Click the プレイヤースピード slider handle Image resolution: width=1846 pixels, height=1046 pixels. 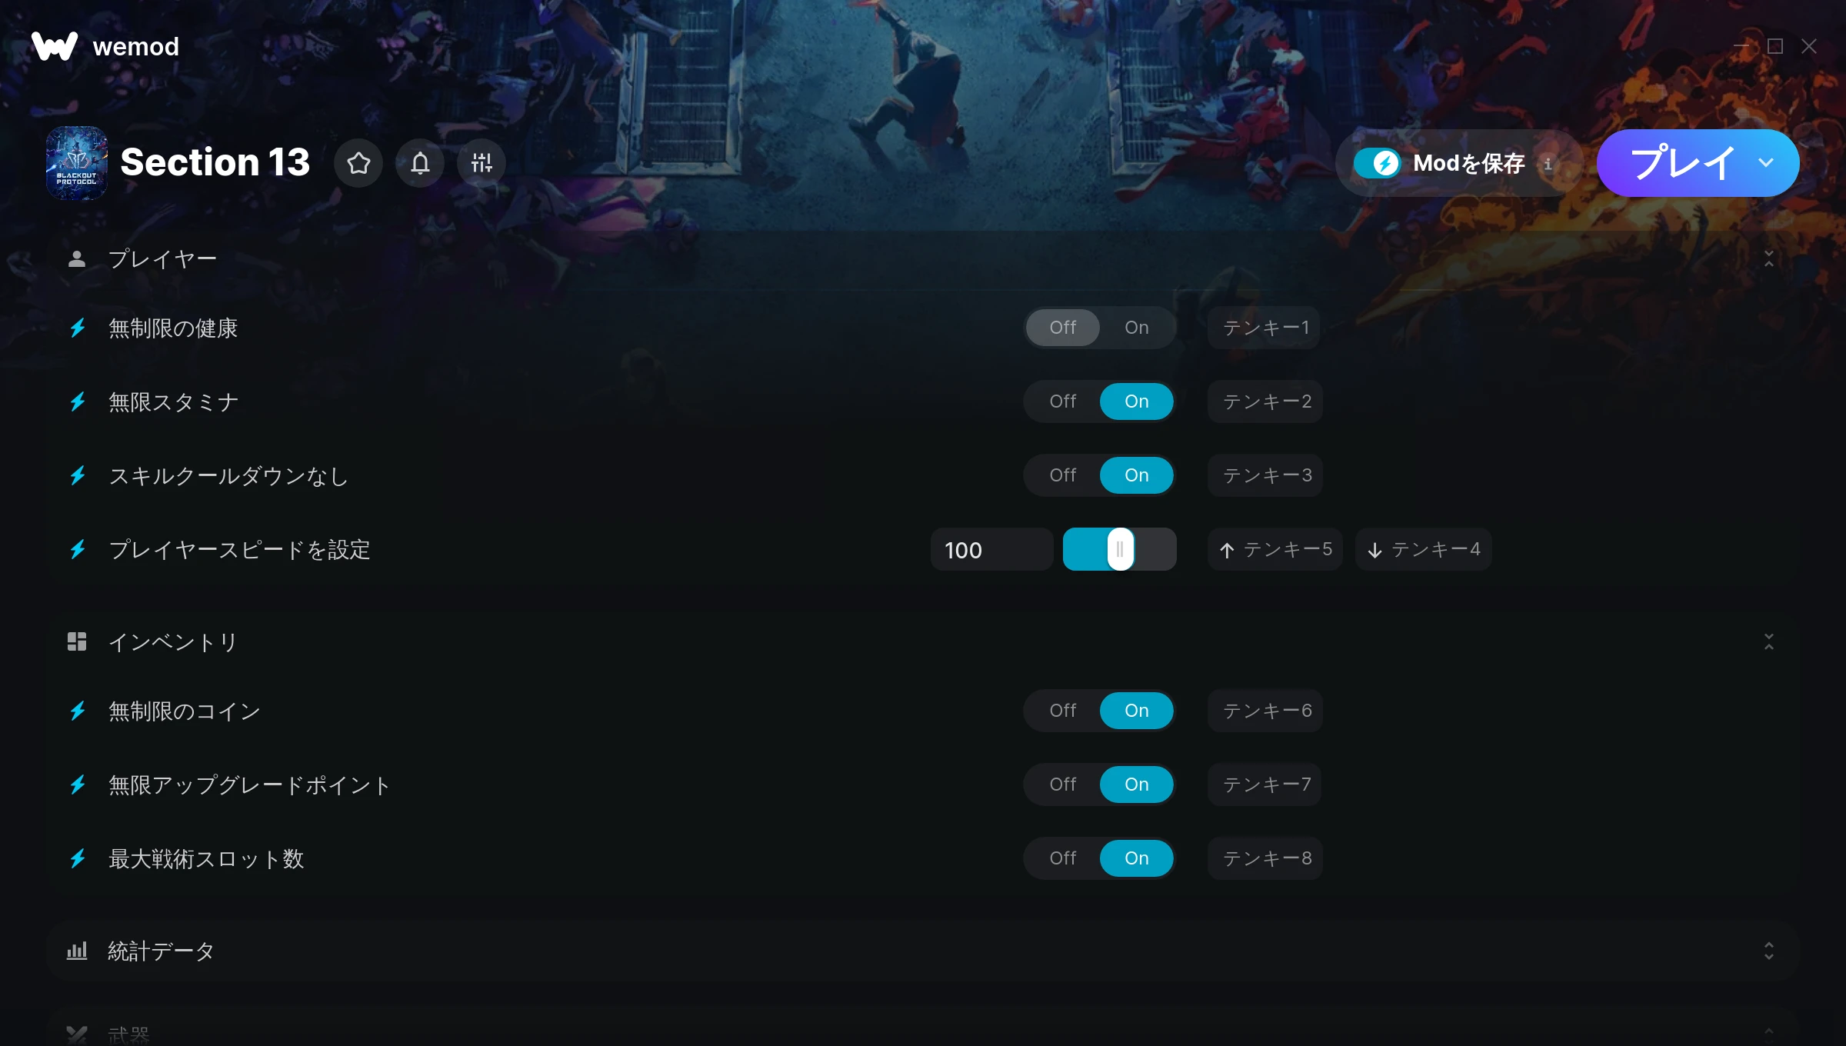(1120, 549)
